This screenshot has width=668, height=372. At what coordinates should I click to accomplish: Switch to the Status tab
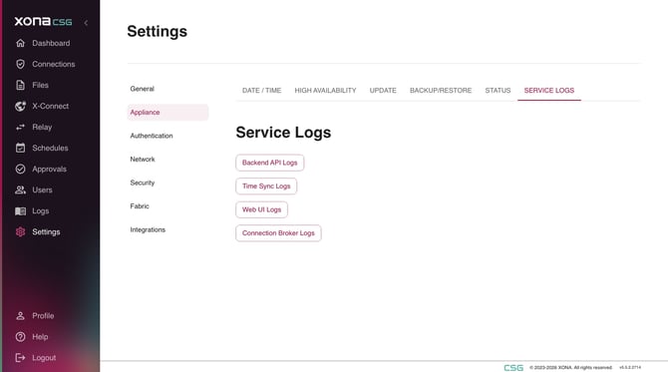(498, 91)
